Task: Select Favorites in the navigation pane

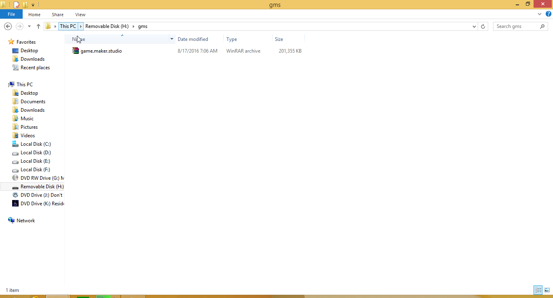Action: pos(26,42)
